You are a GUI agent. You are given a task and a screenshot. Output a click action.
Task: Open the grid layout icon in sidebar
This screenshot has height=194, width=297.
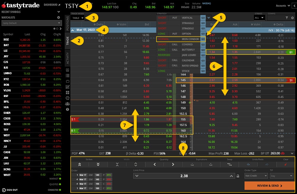click(x=67, y=93)
